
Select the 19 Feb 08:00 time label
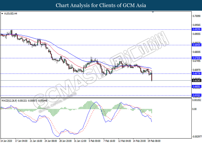[x=155, y=141]
